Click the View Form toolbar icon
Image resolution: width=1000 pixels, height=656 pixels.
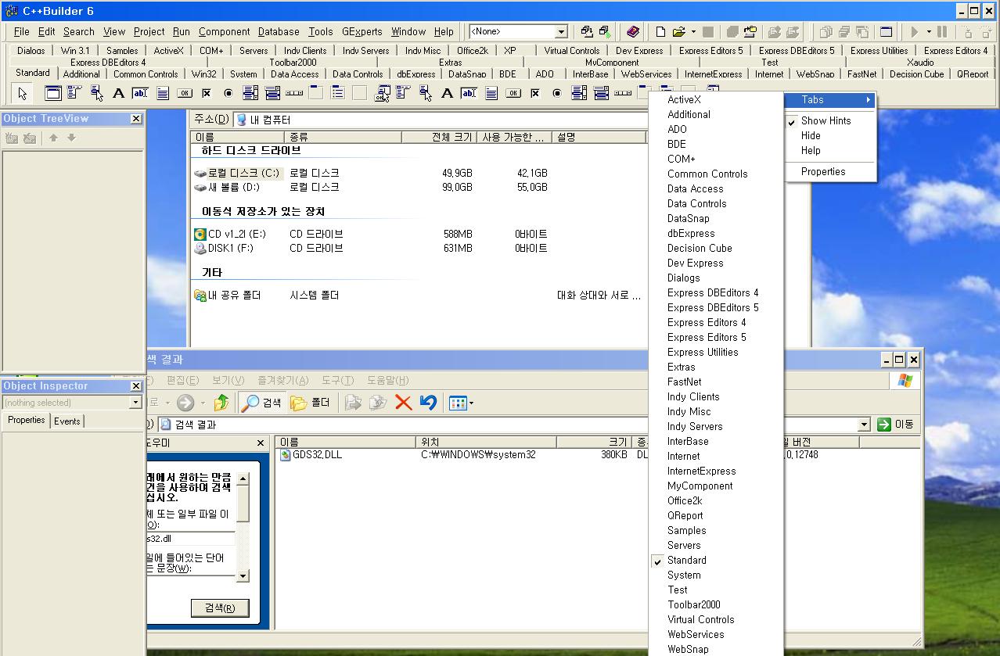tap(844, 32)
